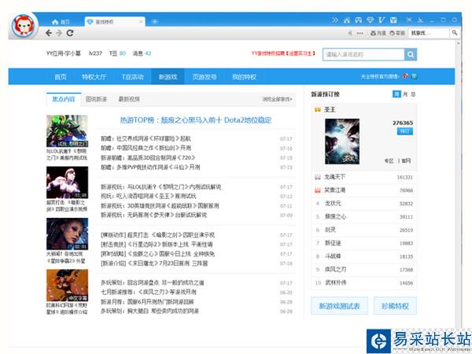The height and width of the screenshot is (354, 472).
Task: Click the Tencent weibo icon beside Weibo
Action: [x=415, y=76]
